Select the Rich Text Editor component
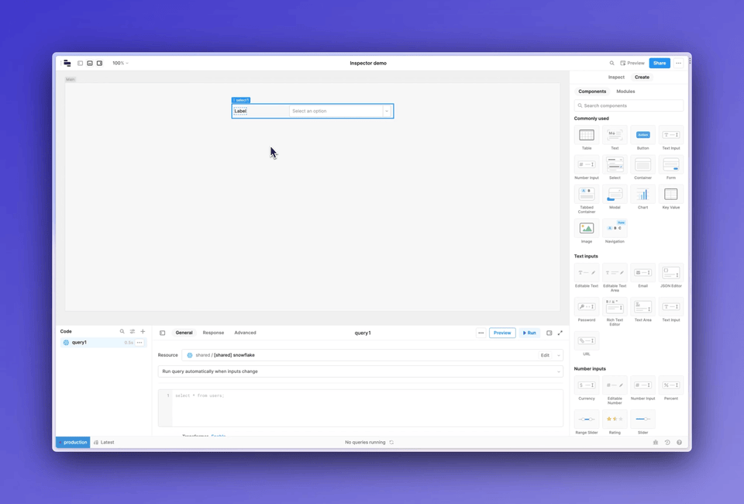Image resolution: width=744 pixels, height=504 pixels. [615, 307]
